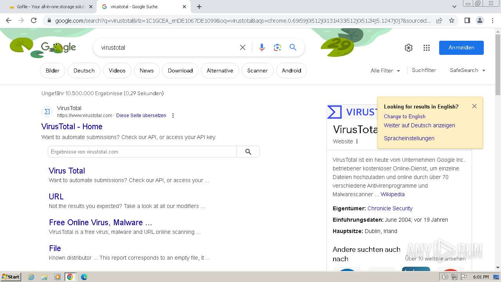Start voice search with microphone icon
501x282 pixels.
(262, 47)
